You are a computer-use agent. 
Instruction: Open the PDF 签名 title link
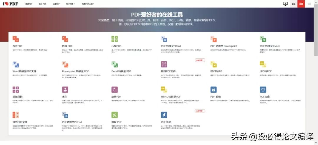[x=166, y=122]
